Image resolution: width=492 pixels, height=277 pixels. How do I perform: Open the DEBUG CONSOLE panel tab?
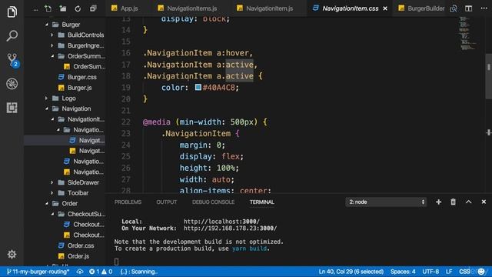(x=214, y=202)
